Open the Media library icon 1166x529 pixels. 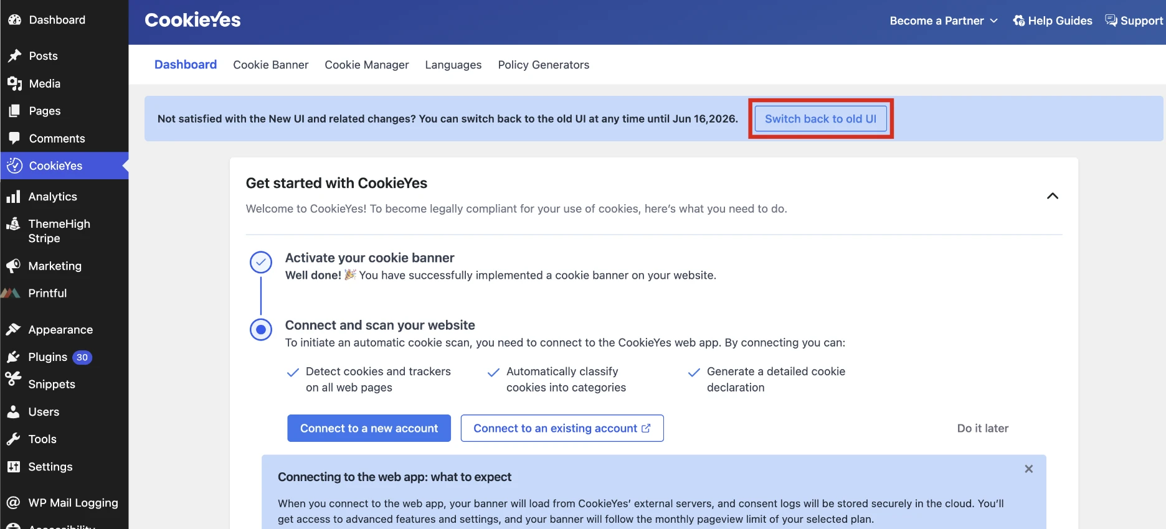14,83
